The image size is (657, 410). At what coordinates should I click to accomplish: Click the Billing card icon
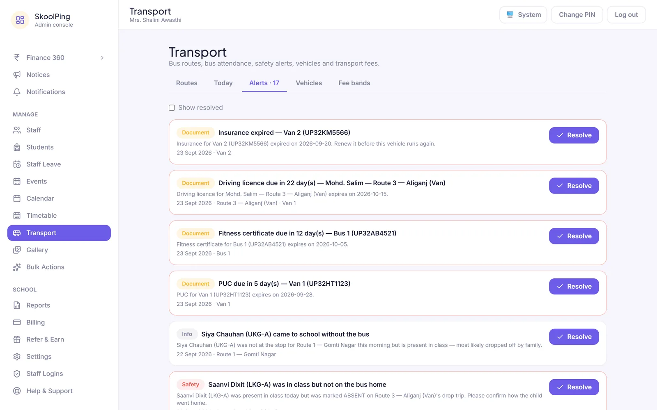click(17, 322)
